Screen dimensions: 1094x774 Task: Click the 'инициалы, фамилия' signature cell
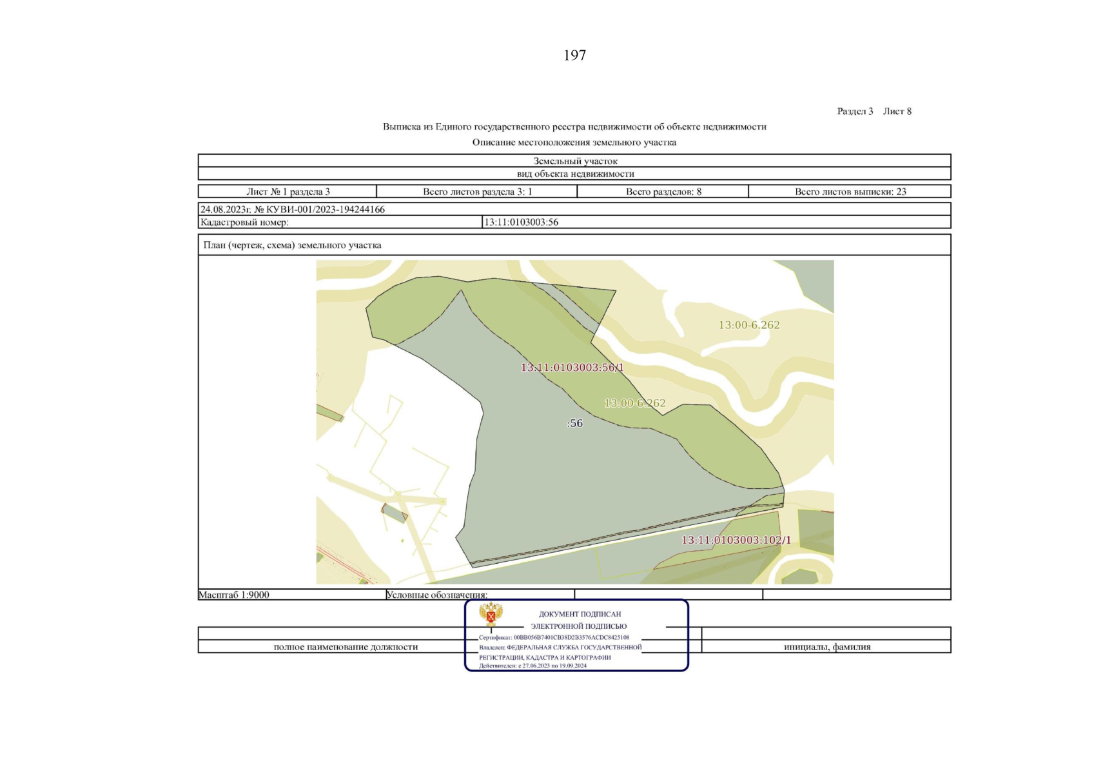coord(826,647)
